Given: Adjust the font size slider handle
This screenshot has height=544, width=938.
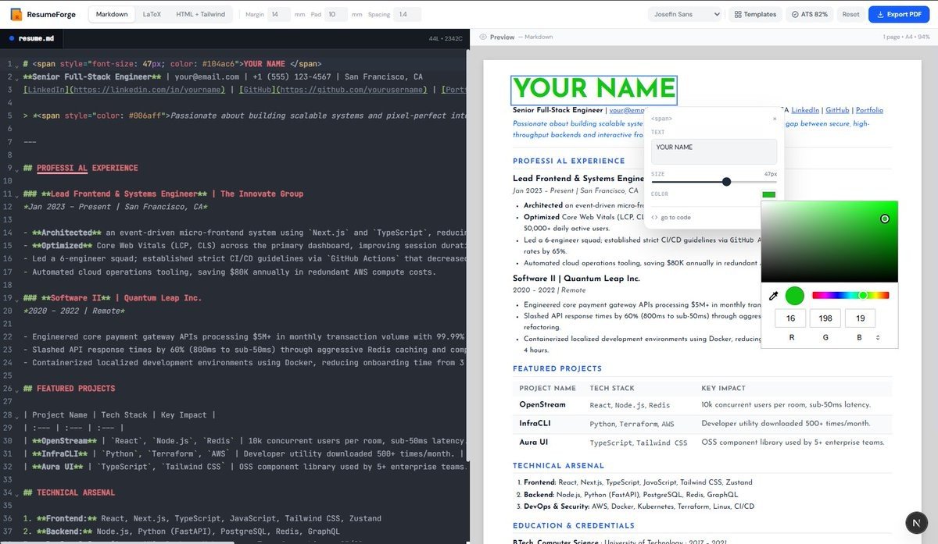Looking at the screenshot, I should 726,181.
